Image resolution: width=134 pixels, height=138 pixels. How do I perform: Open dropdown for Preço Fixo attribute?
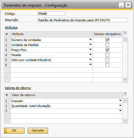pos(90,49)
